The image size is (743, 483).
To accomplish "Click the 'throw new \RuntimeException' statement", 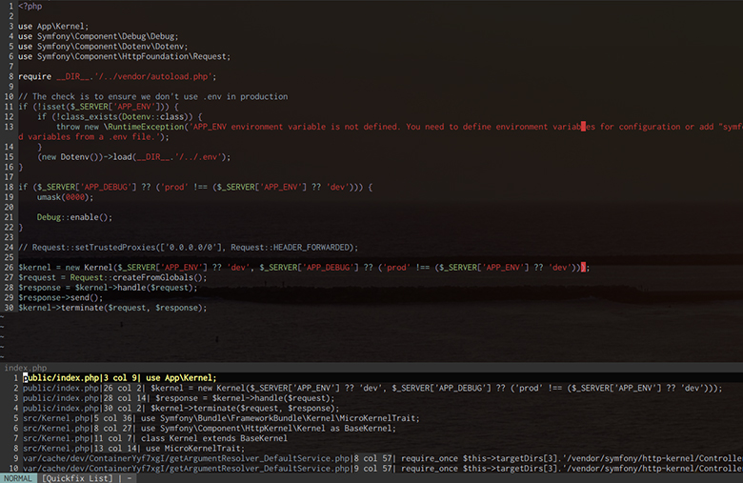I will 399,127.
